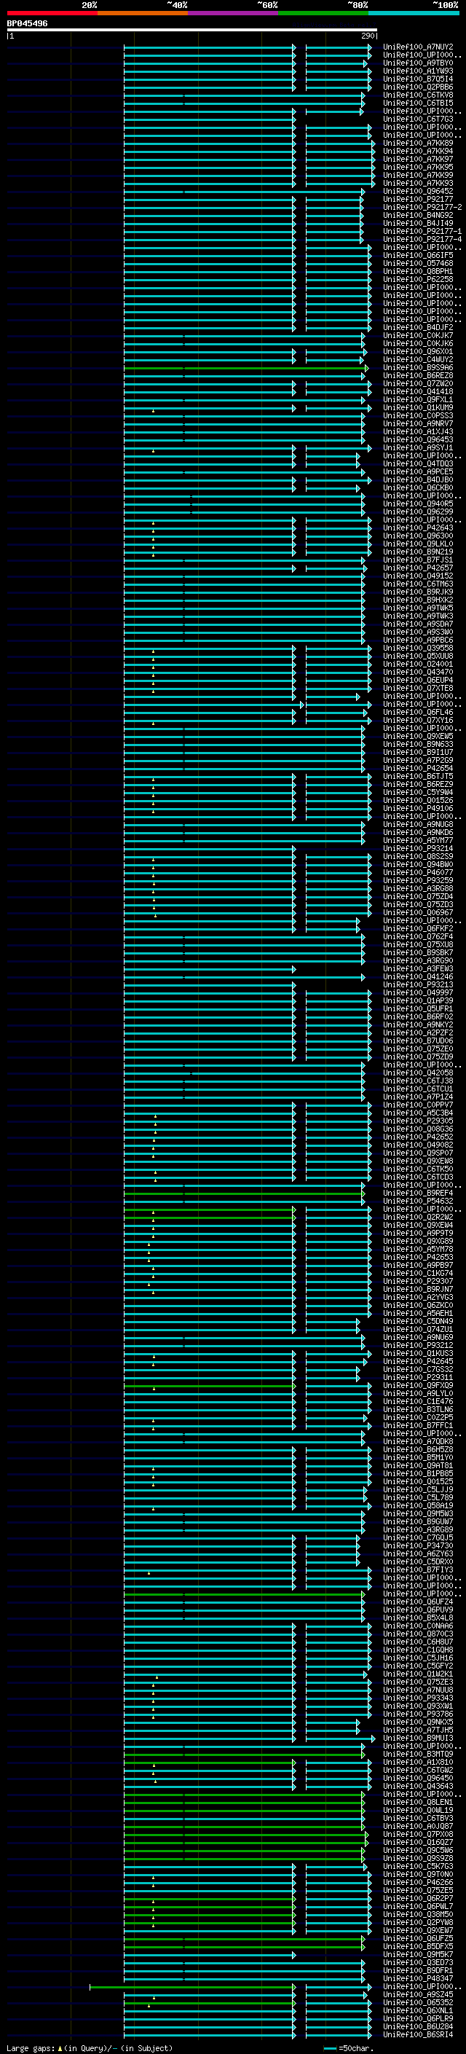
Task: Click the cyan ~100% identity legend bar
Action: [x=414, y=13]
